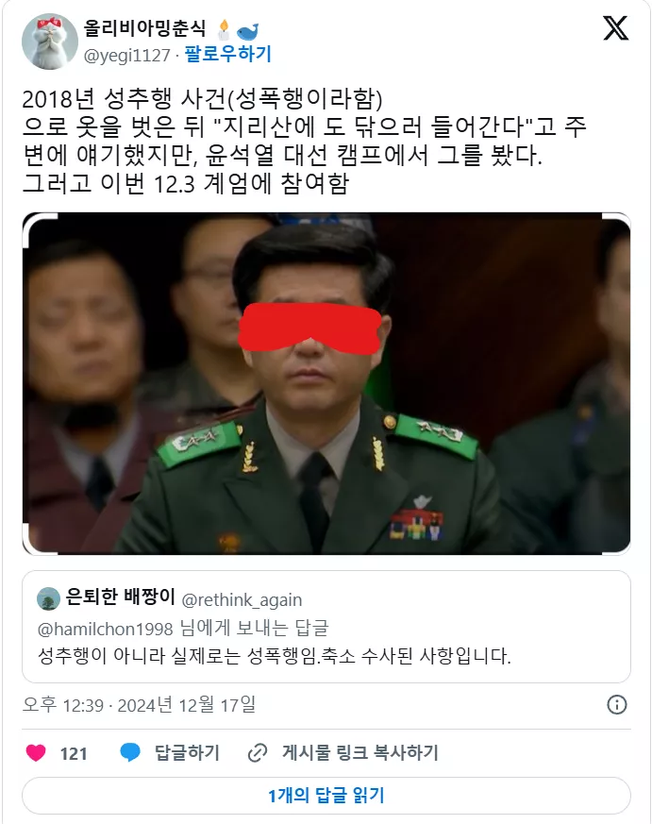Open the tweet info circle icon
This screenshot has height=824, width=652.
[x=617, y=705]
